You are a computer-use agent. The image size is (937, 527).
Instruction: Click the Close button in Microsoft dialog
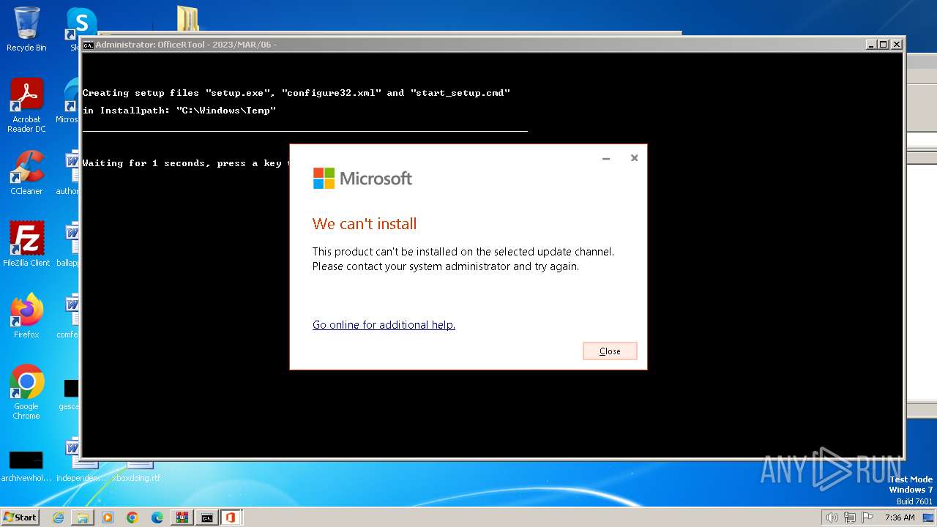point(610,351)
